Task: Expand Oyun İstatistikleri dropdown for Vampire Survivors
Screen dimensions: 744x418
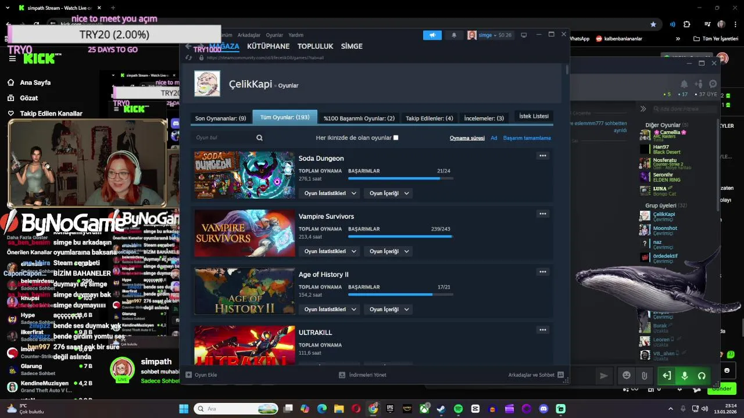Action: (x=330, y=251)
